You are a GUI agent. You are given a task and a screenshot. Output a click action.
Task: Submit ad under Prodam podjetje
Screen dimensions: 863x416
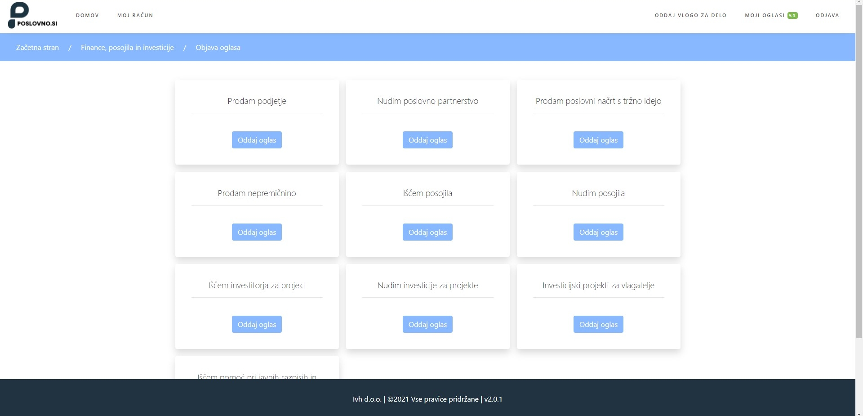tap(257, 140)
